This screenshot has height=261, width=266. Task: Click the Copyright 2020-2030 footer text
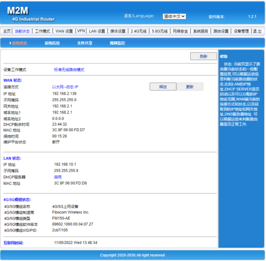[x=133, y=255]
